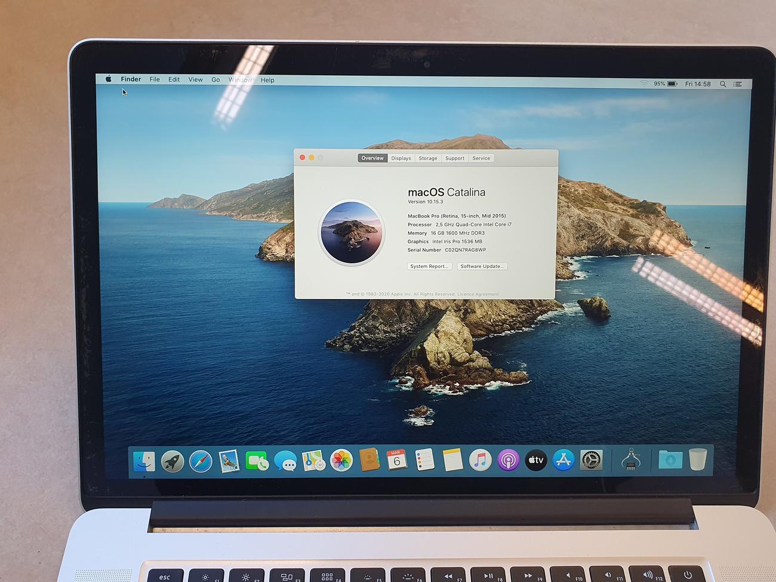Screen dimensions: 776x582
Task: Click Version 10.15.3 text
Action: pos(426,202)
